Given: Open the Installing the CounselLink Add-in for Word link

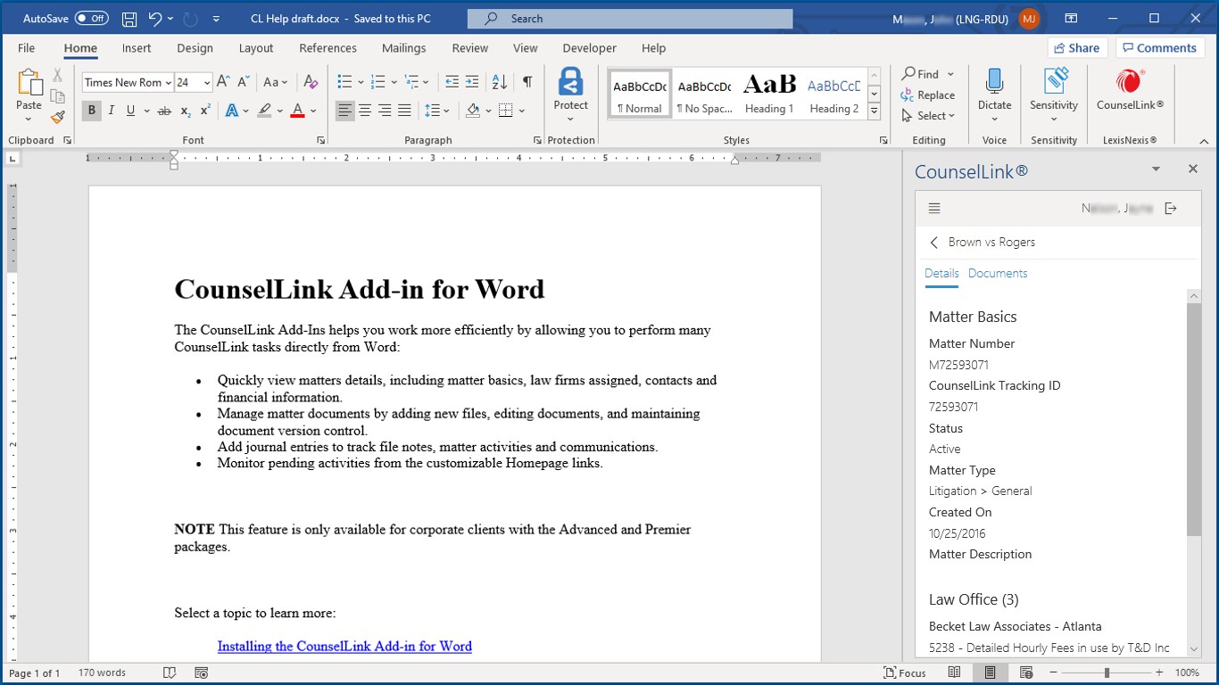Looking at the screenshot, I should tap(344, 647).
